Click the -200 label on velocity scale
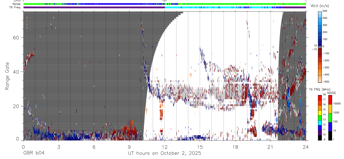 pos(326,61)
